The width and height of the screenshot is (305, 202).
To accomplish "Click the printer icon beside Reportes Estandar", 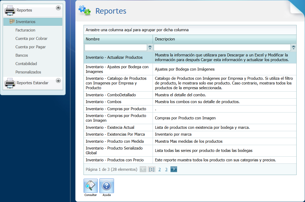I will pos(10,83).
